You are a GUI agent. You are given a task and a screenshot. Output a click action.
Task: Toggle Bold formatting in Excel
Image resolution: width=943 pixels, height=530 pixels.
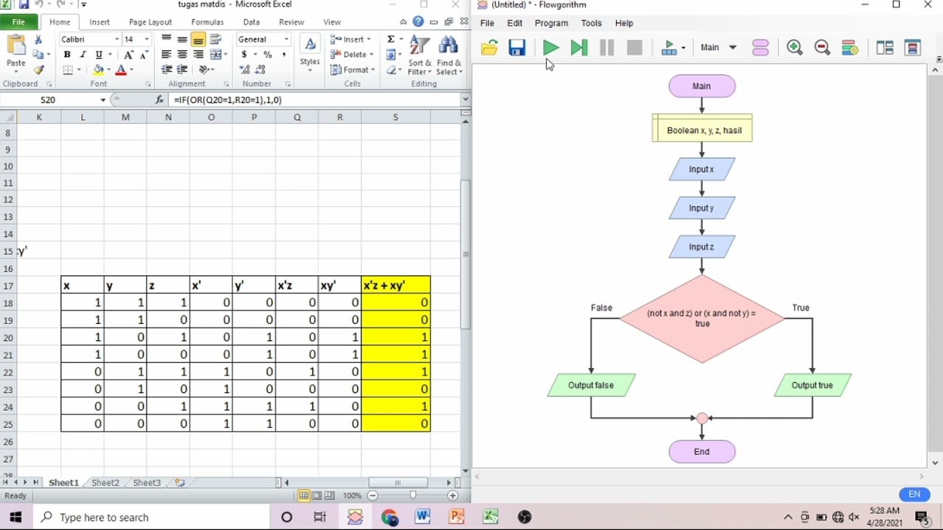click(67, 54)
